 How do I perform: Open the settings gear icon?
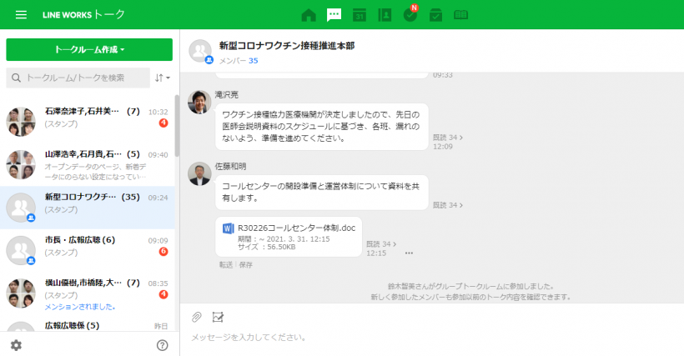point(16,345)
